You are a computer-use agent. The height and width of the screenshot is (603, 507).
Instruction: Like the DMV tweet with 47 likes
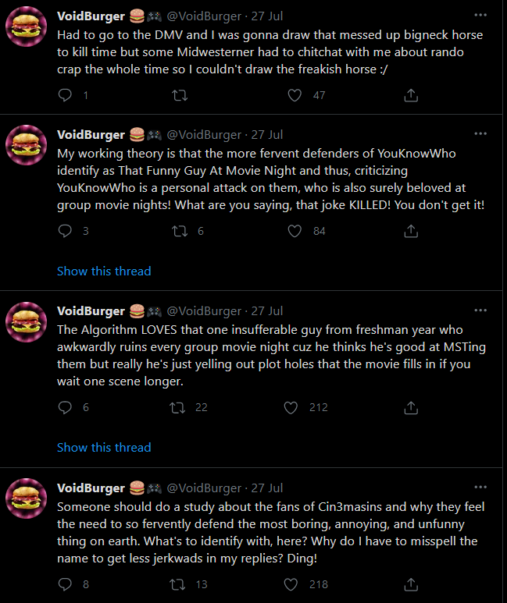pyautogui.click(x=295, y=95)
